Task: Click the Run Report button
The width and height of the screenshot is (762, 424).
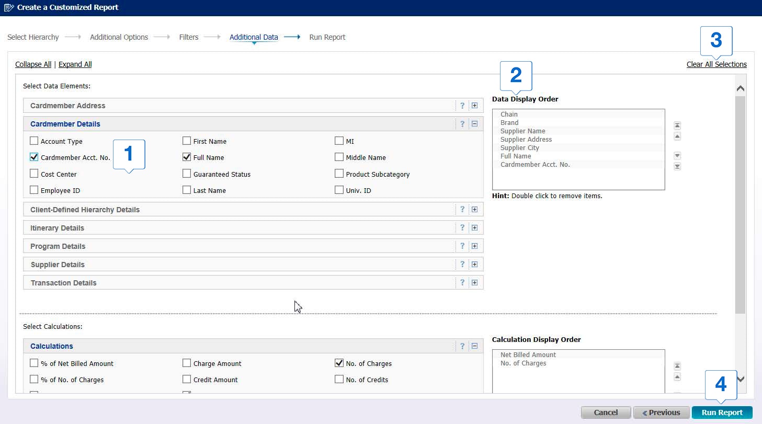Action: point(722,412)
